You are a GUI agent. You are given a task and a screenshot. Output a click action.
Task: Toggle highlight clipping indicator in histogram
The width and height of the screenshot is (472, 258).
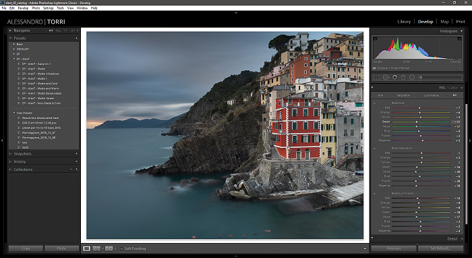point(459,38)
